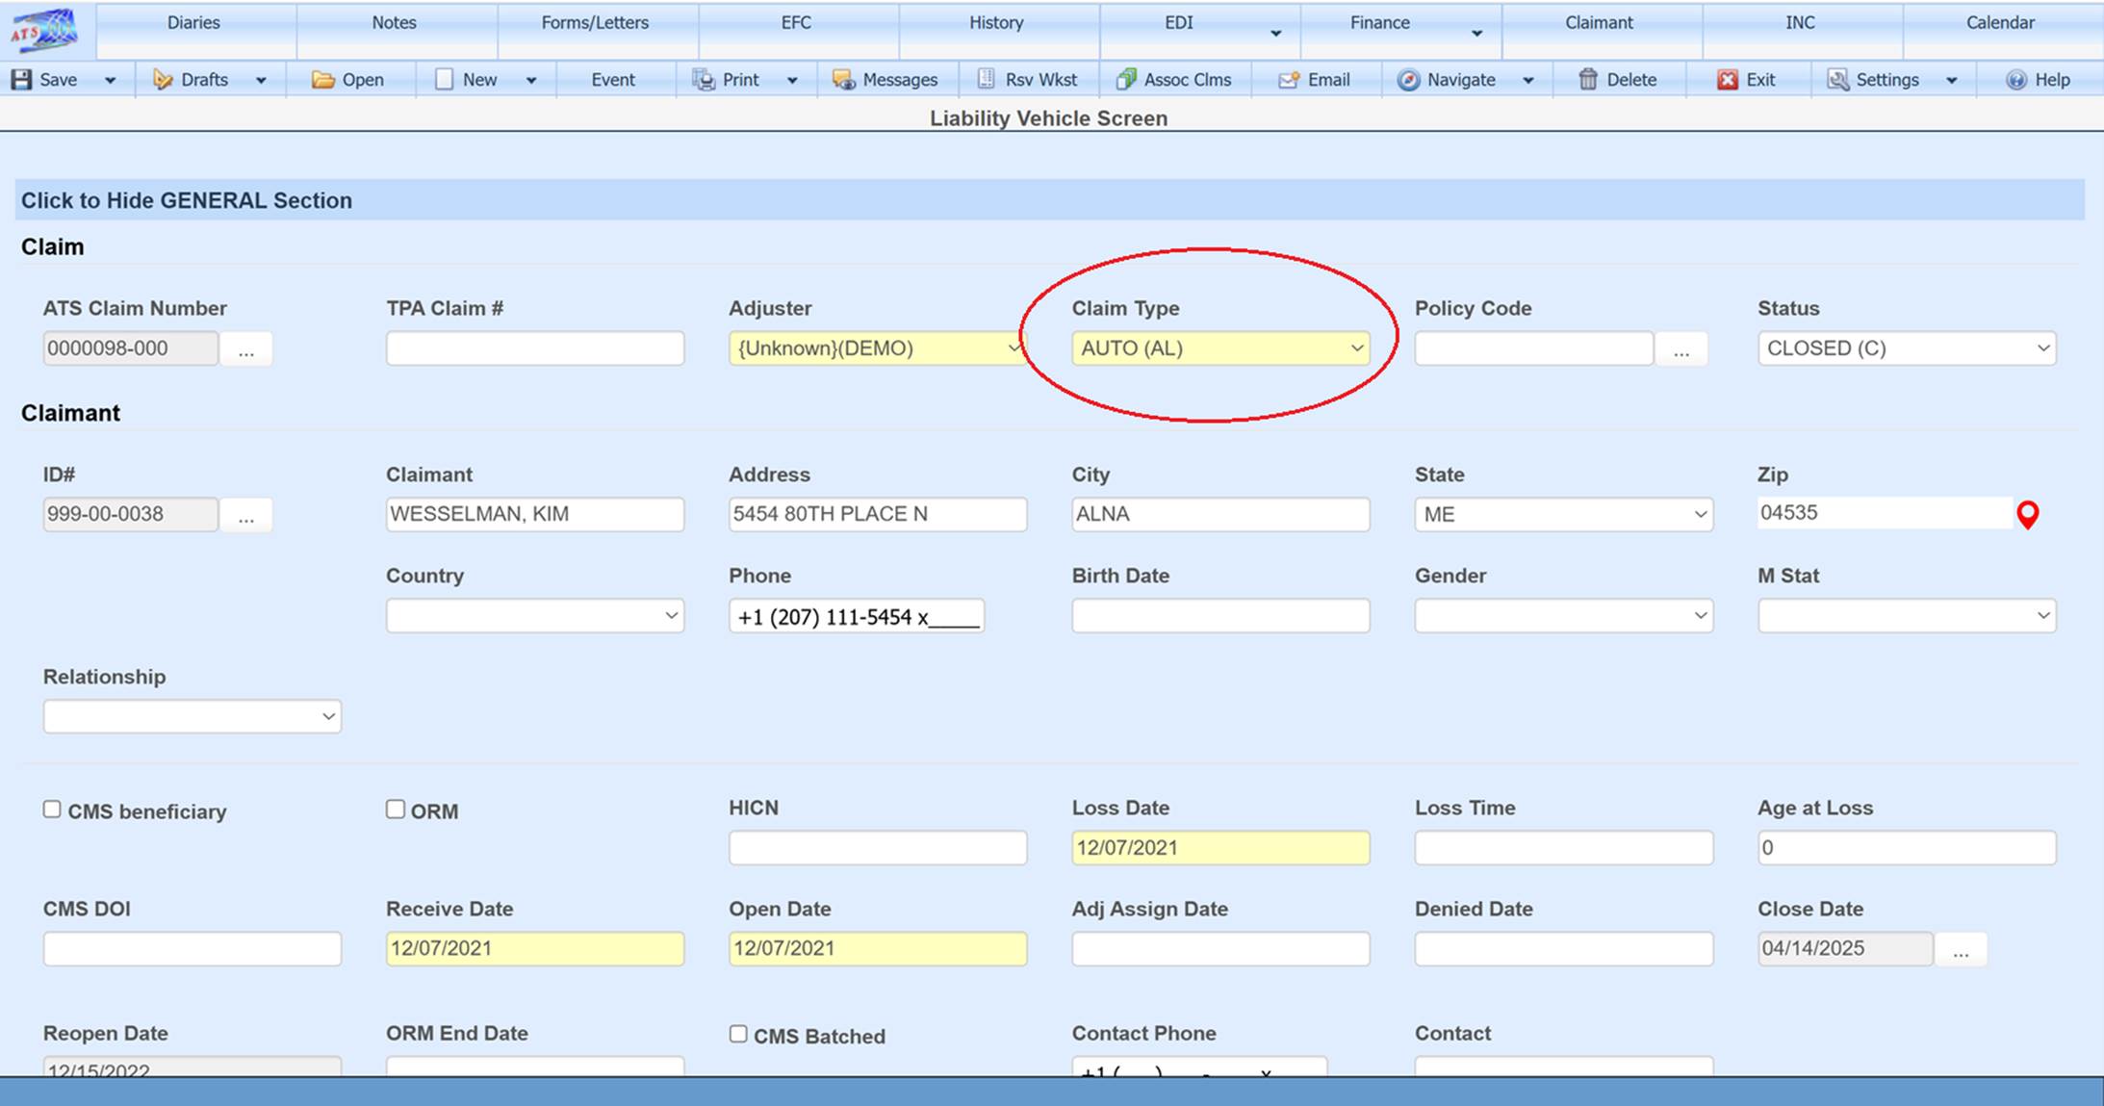2104x1106 pixels.
Task: Tick the CMS Batched checkbox
Action: [x=738, y=1034]
